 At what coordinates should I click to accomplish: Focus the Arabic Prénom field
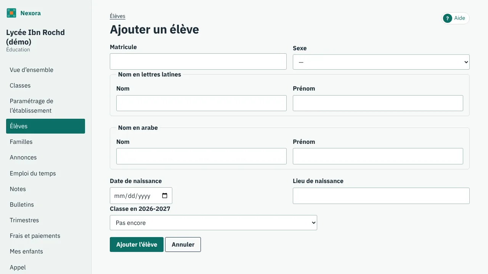coord(378,156)
